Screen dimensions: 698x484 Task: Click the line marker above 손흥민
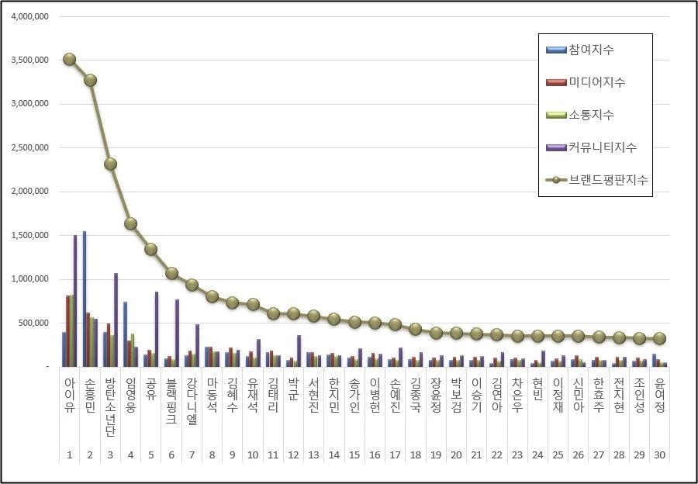[x=90, y=80]
